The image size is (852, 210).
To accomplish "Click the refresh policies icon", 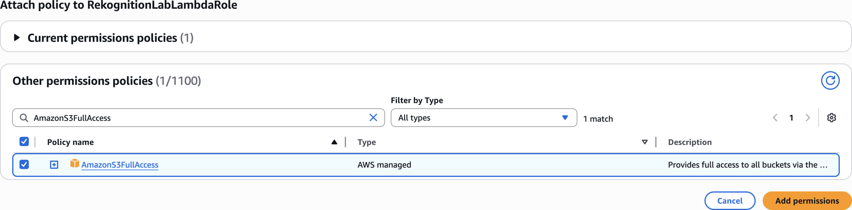I will click(x=830, y=81).
